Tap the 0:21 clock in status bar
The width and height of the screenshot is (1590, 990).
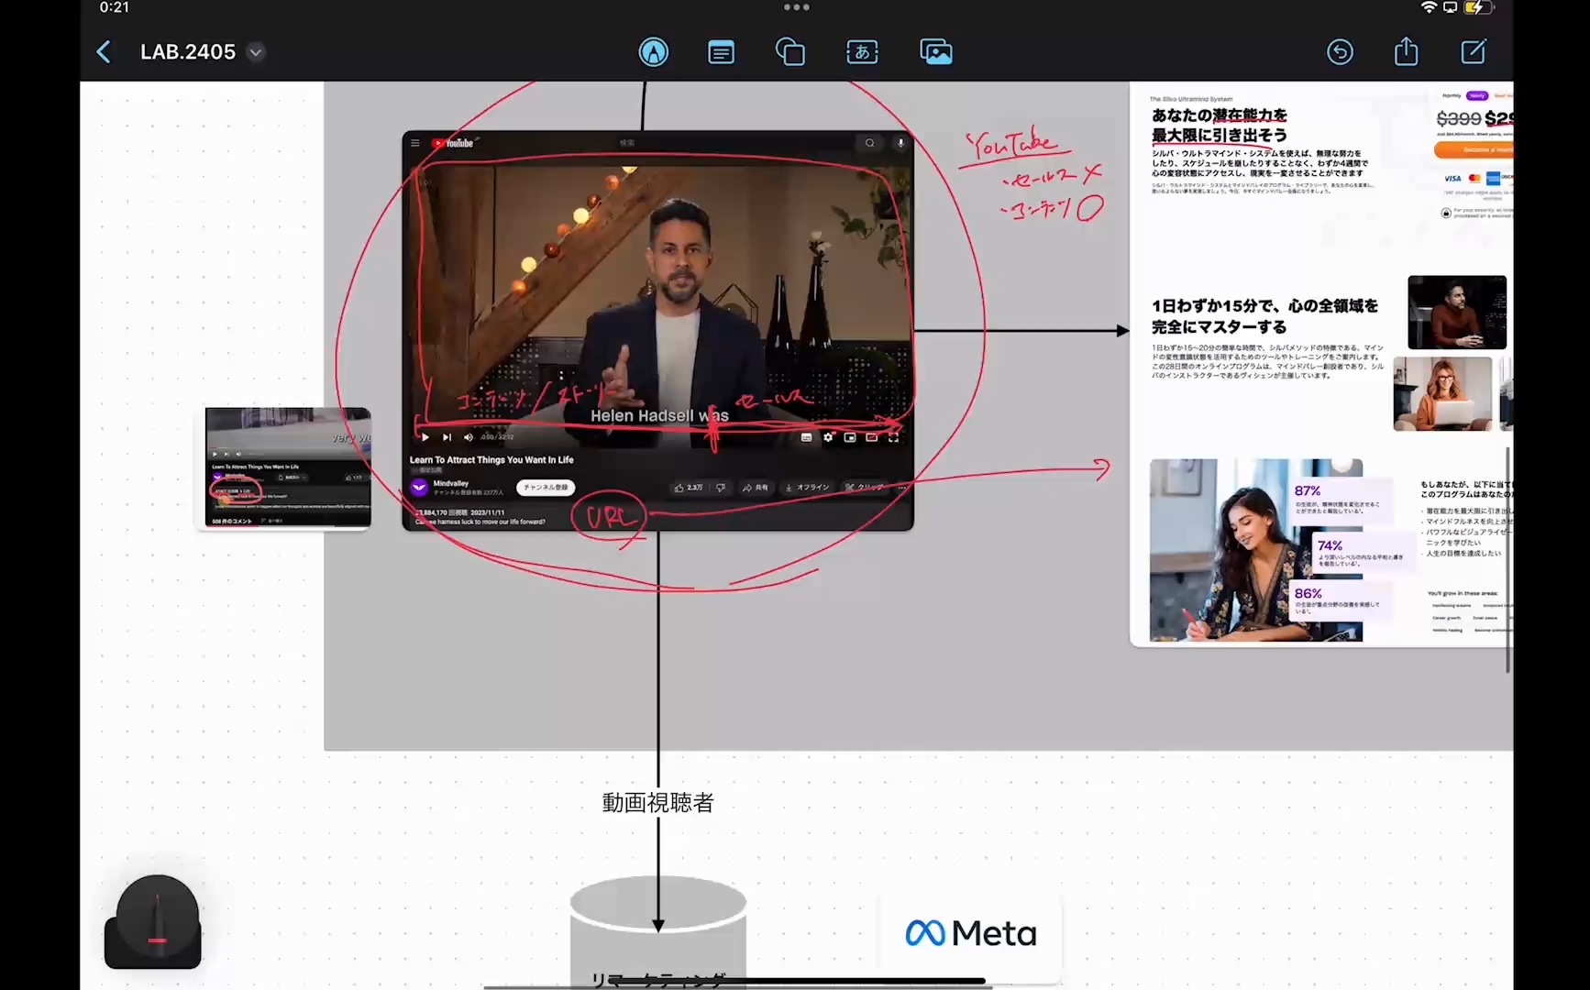tap(115, 7)
